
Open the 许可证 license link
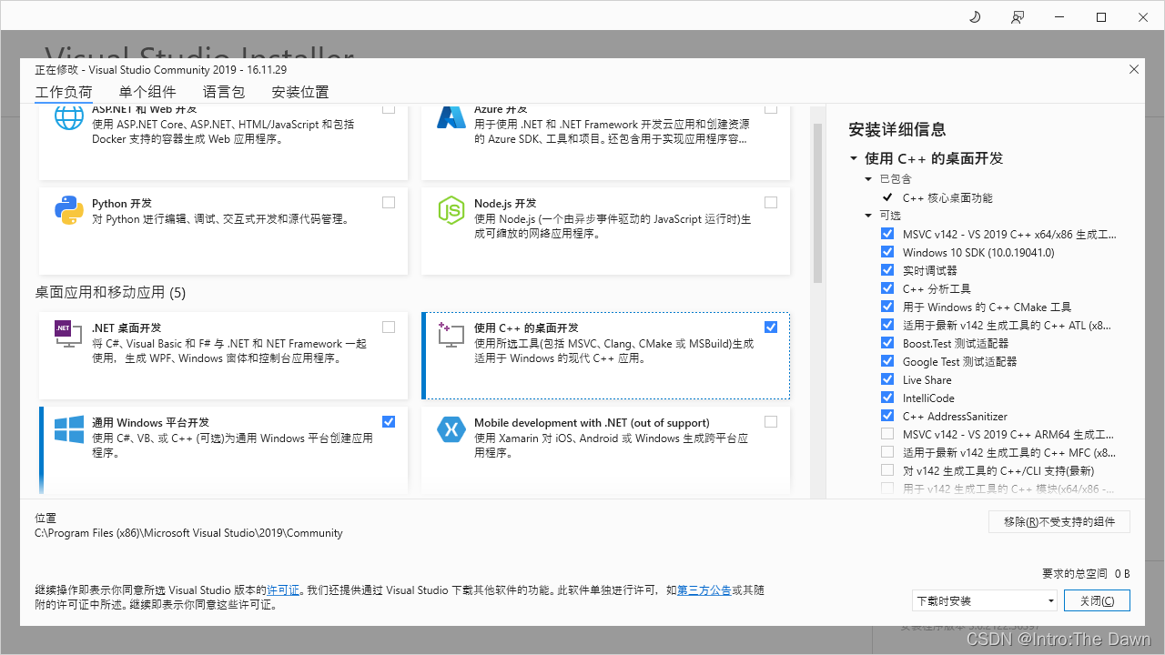(283, 590)
